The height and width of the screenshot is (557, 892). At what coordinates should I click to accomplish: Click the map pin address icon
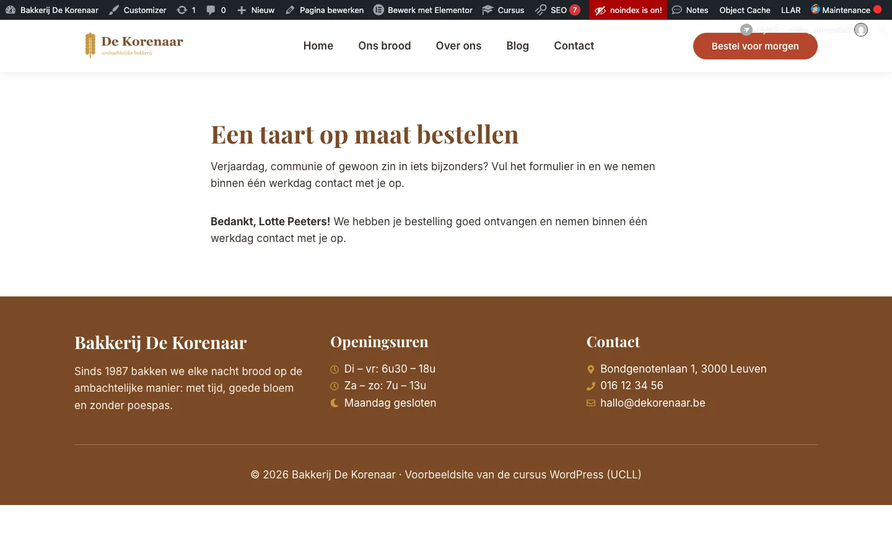[x=591, y=369]
